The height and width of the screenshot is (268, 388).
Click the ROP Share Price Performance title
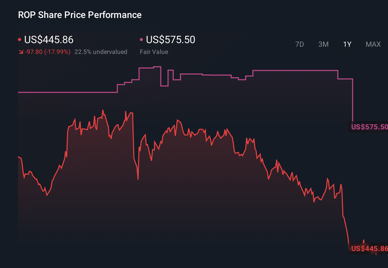[x=80, y=15]
